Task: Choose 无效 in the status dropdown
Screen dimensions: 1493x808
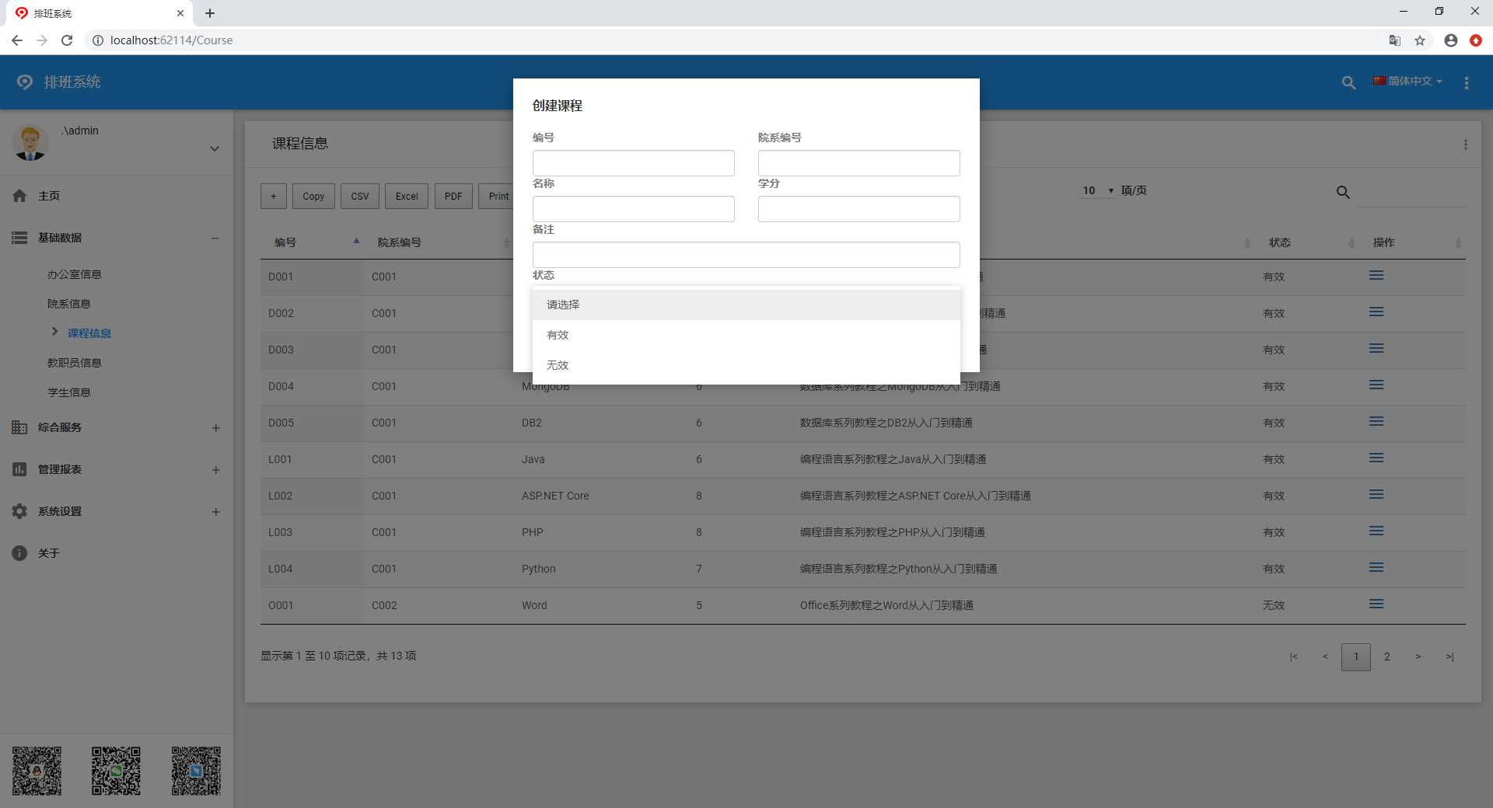Action: (746, 365)
